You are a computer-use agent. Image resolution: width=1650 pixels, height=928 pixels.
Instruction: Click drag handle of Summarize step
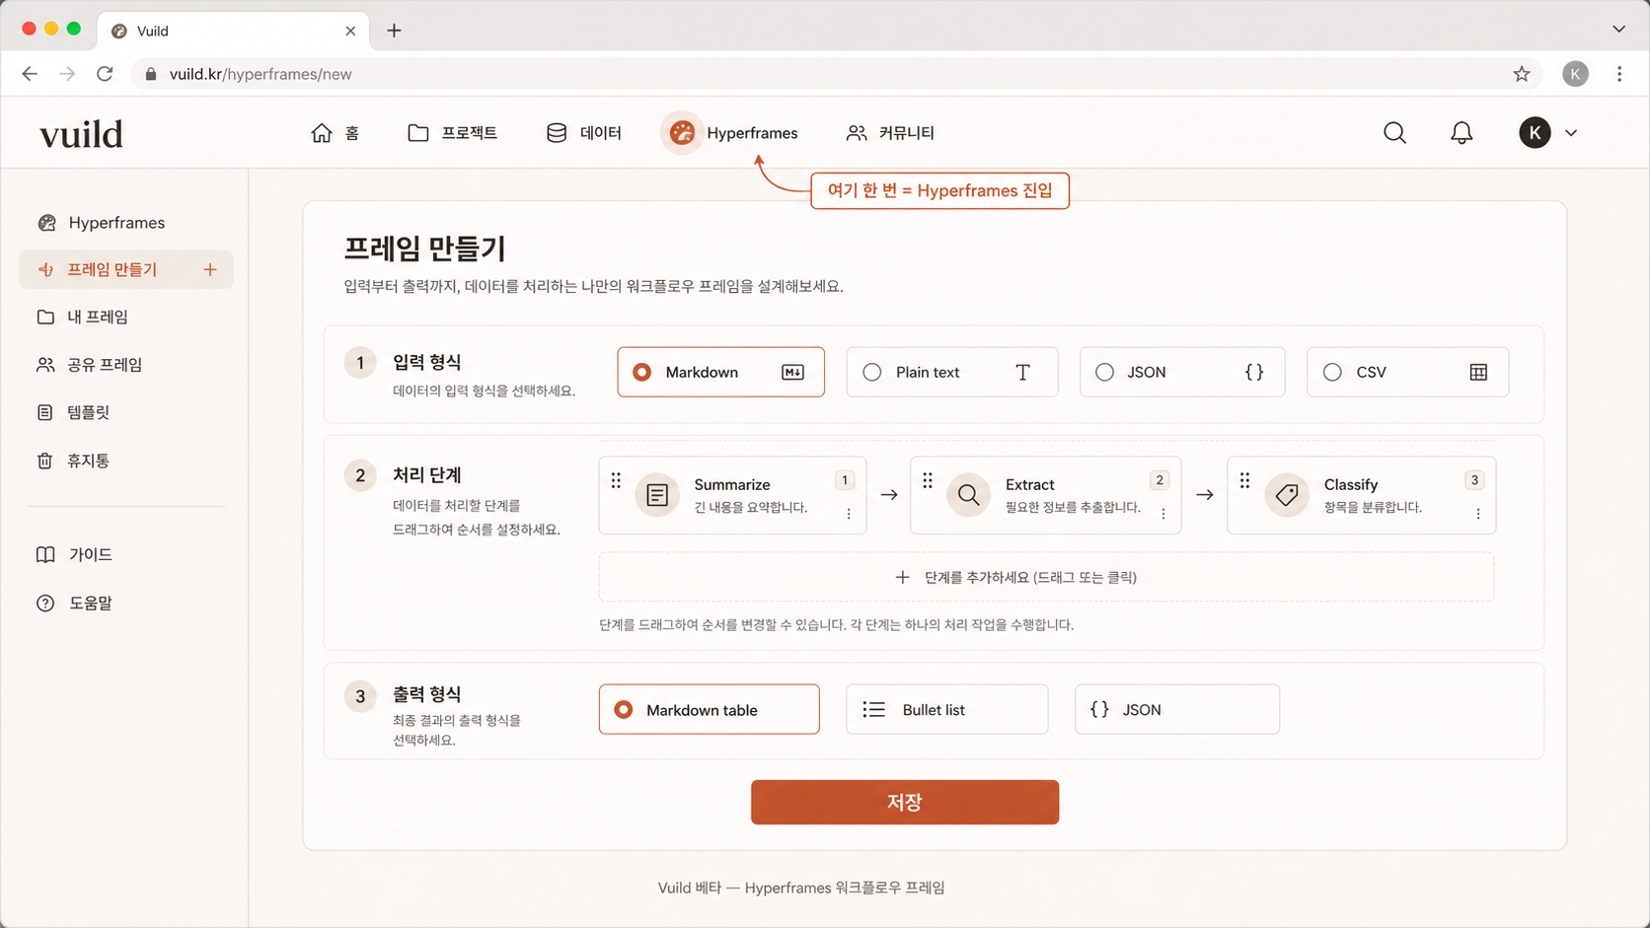point(616,480)
